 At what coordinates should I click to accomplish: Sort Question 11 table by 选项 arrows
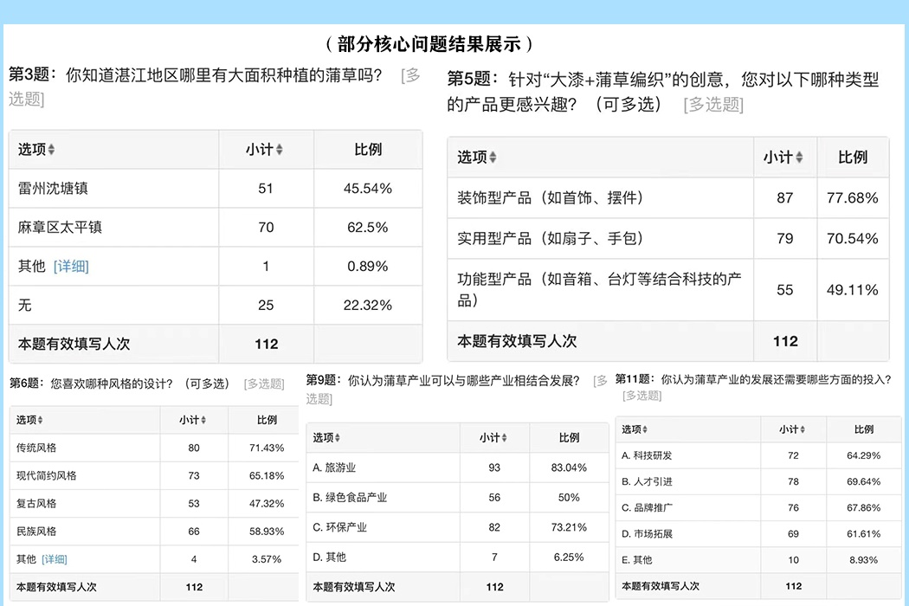pos(645,429)
